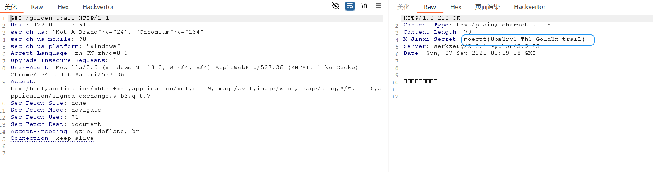Click the Sec-Fetch-Dest: document line
Image resolution: width=653 pixels, height=172 pixels.
click(x=56, y=124)
